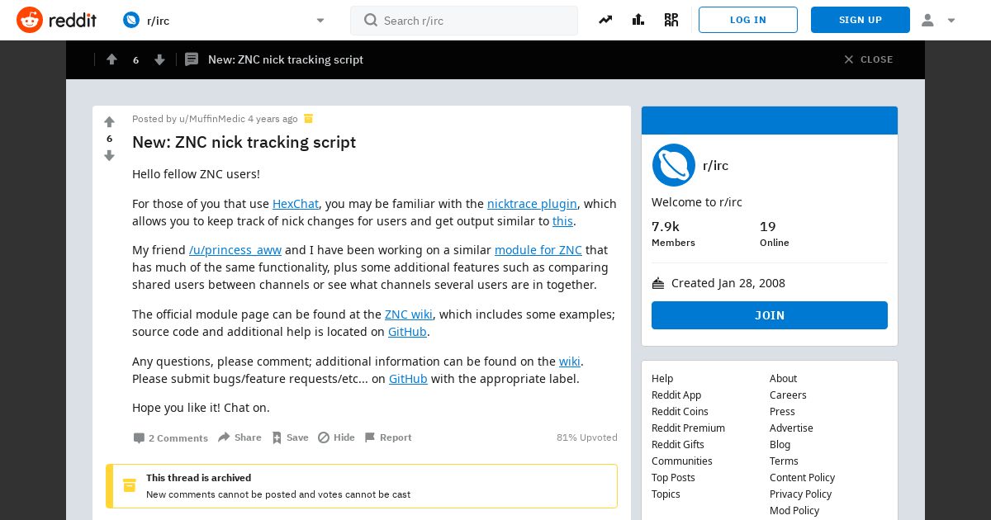This screenshot has width=991, height=520.
Task: Upvote using the black bar arrow
Action: point(111,59)
